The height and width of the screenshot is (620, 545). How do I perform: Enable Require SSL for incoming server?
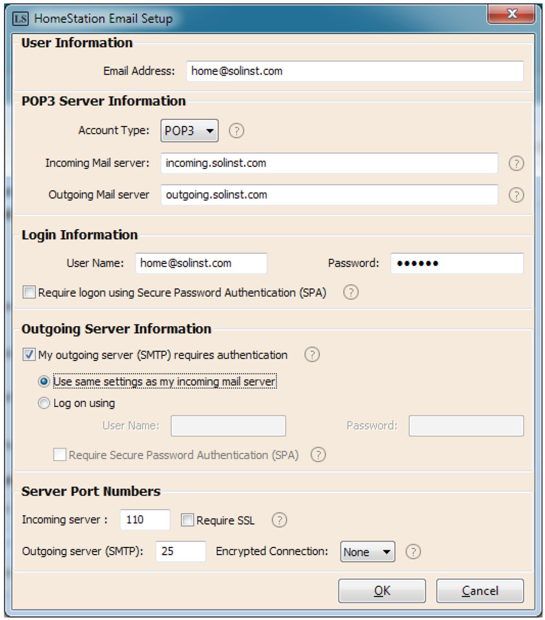pyautogui.click(x=186, y=520)
